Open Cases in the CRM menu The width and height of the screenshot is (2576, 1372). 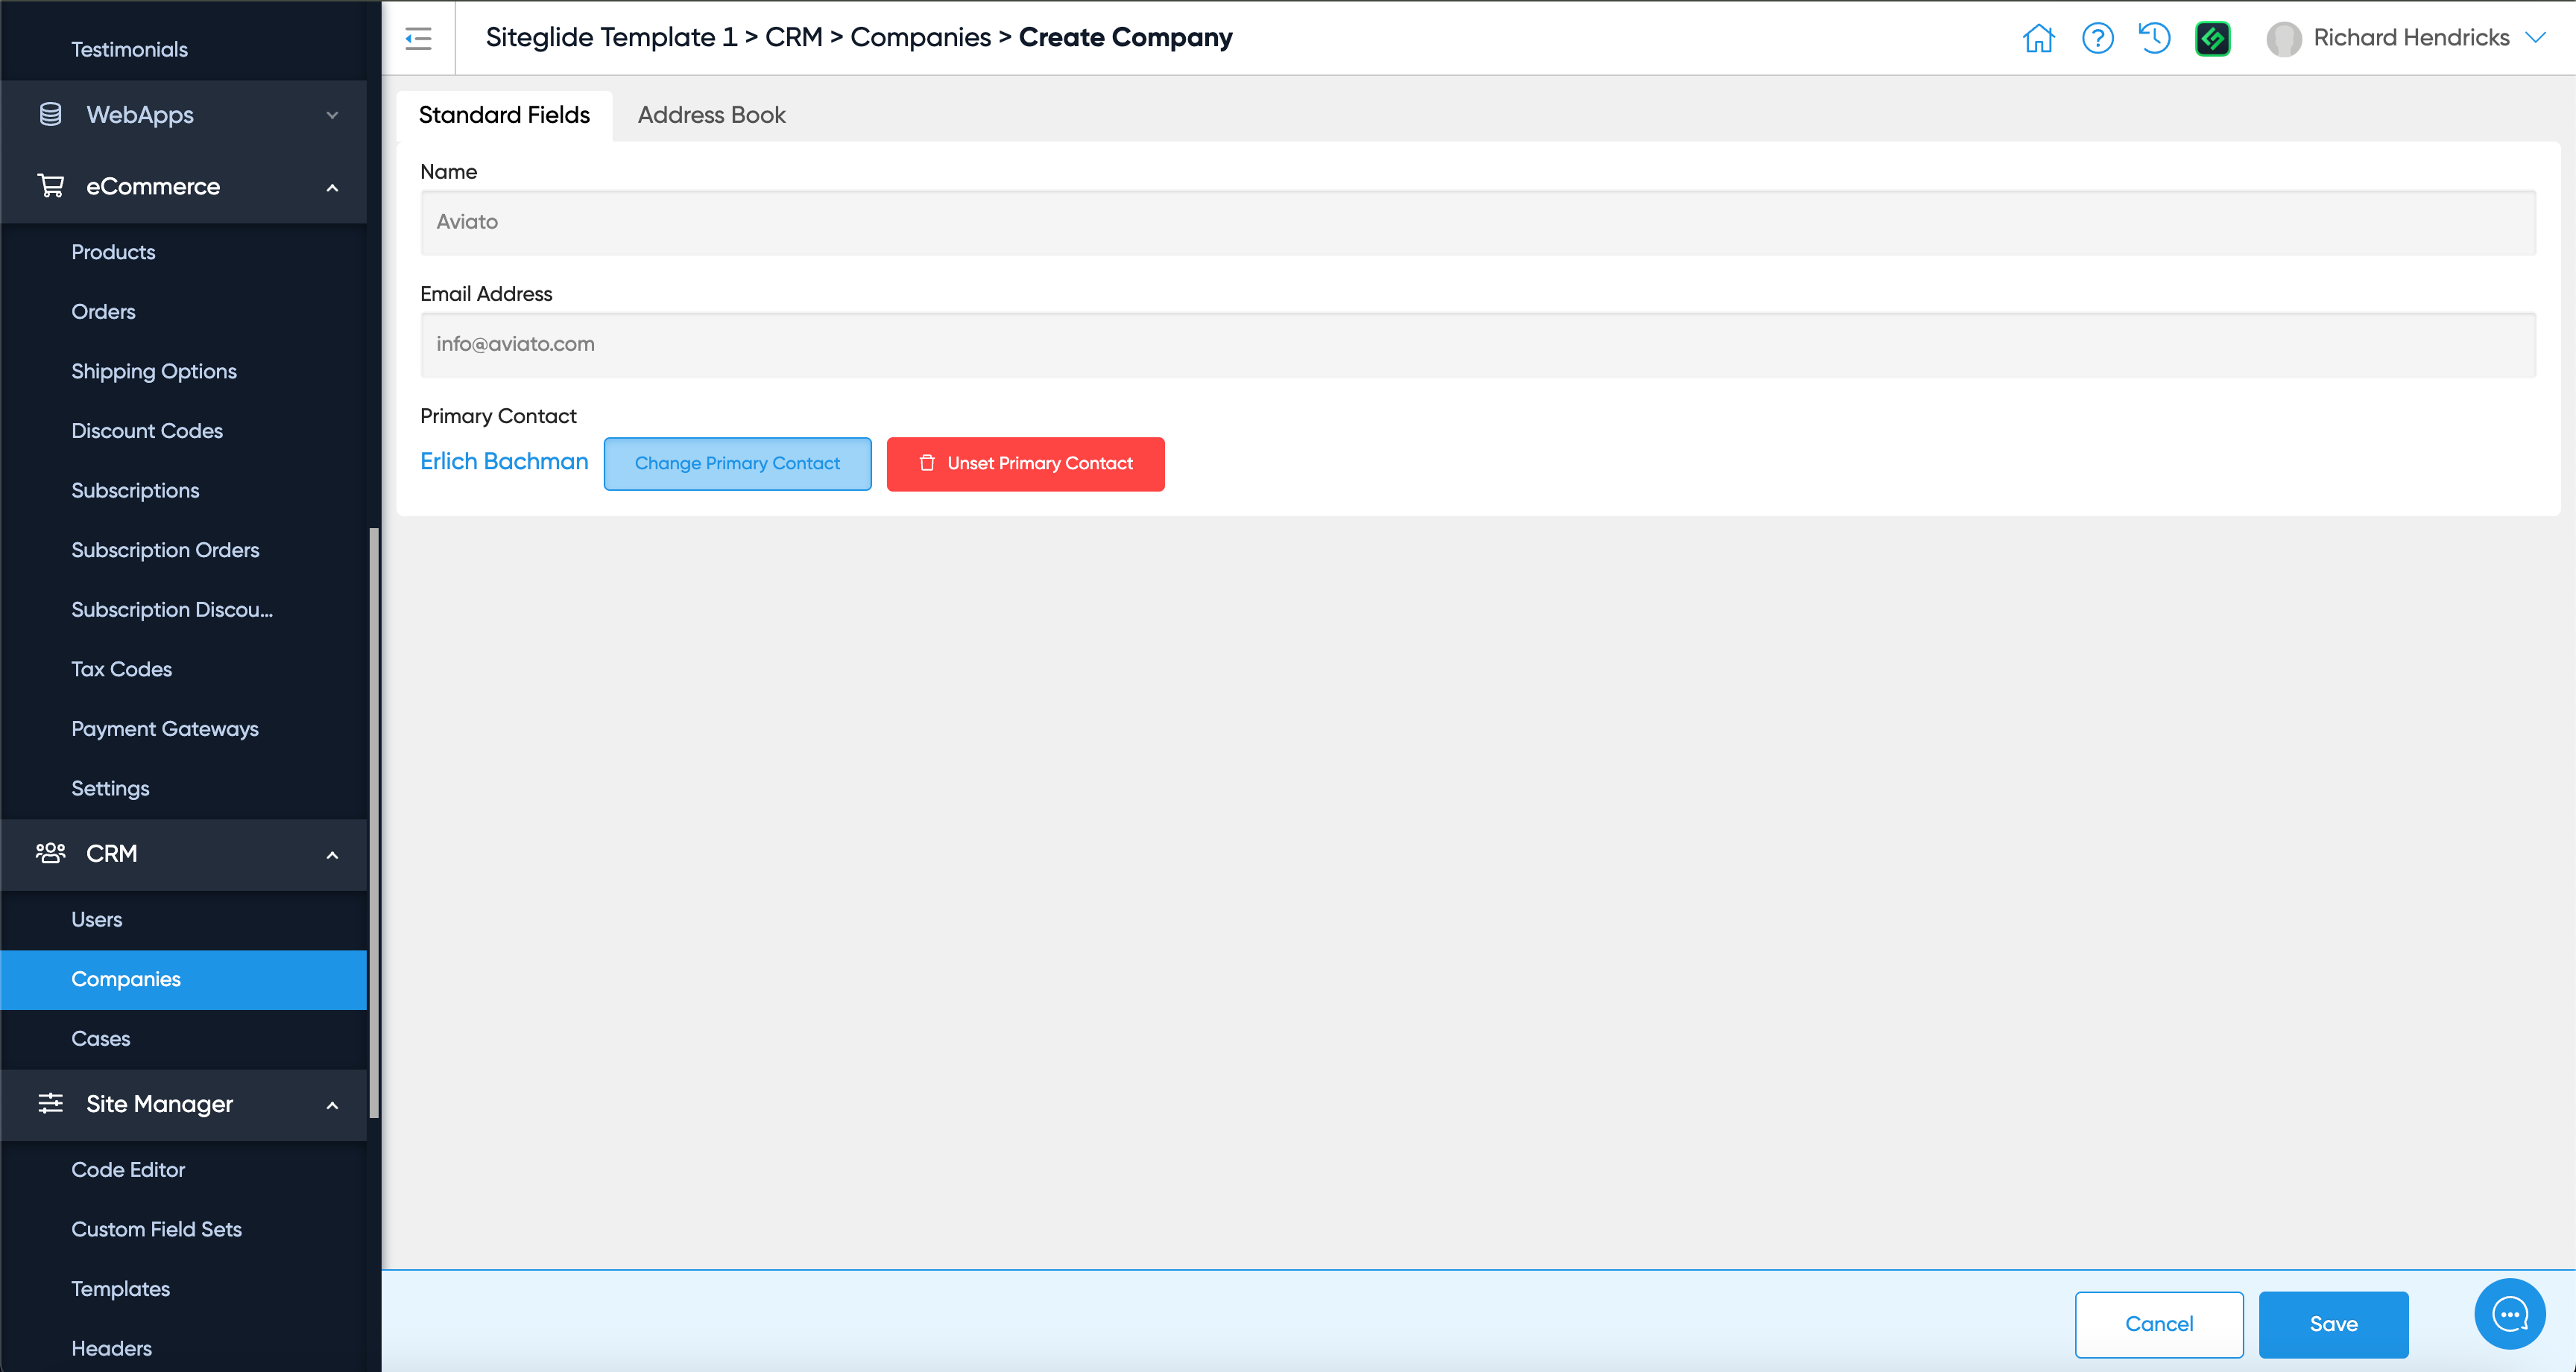pyautogui.click(x=100, y=1038)
